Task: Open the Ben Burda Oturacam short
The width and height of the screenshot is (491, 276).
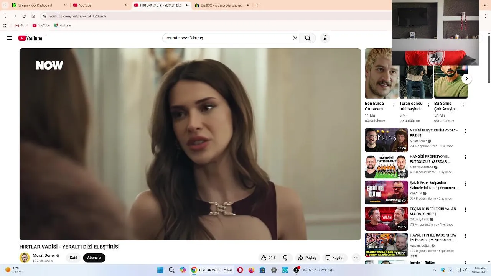Action: tap(381, 74)
